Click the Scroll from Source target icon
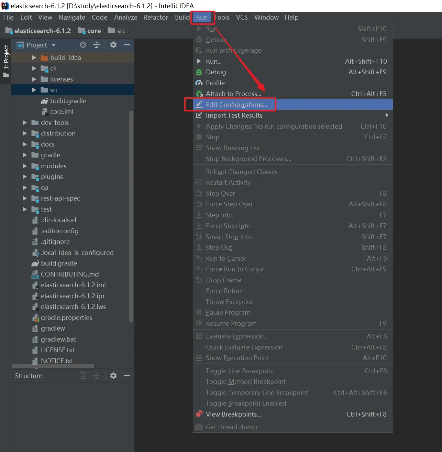442x452 pixels. 83,45
